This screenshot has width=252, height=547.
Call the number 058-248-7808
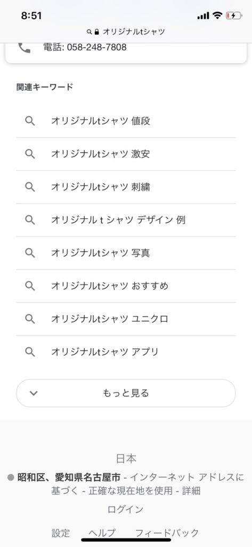click(85, 48)
